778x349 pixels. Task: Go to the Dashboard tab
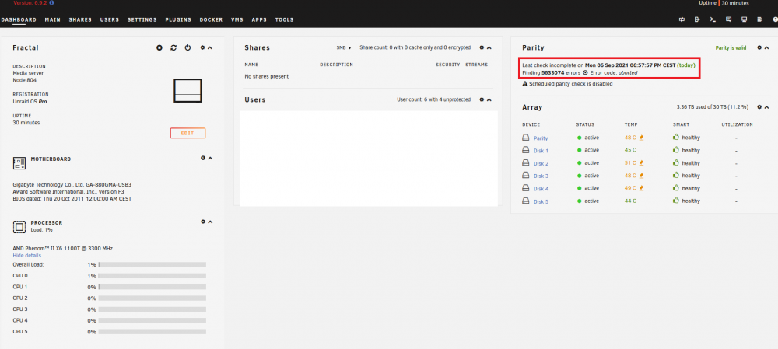click(19, 20)
